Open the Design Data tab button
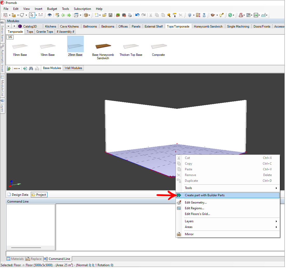Image resolution: width=286 pixels, height=269 pixels. [18, 195]
